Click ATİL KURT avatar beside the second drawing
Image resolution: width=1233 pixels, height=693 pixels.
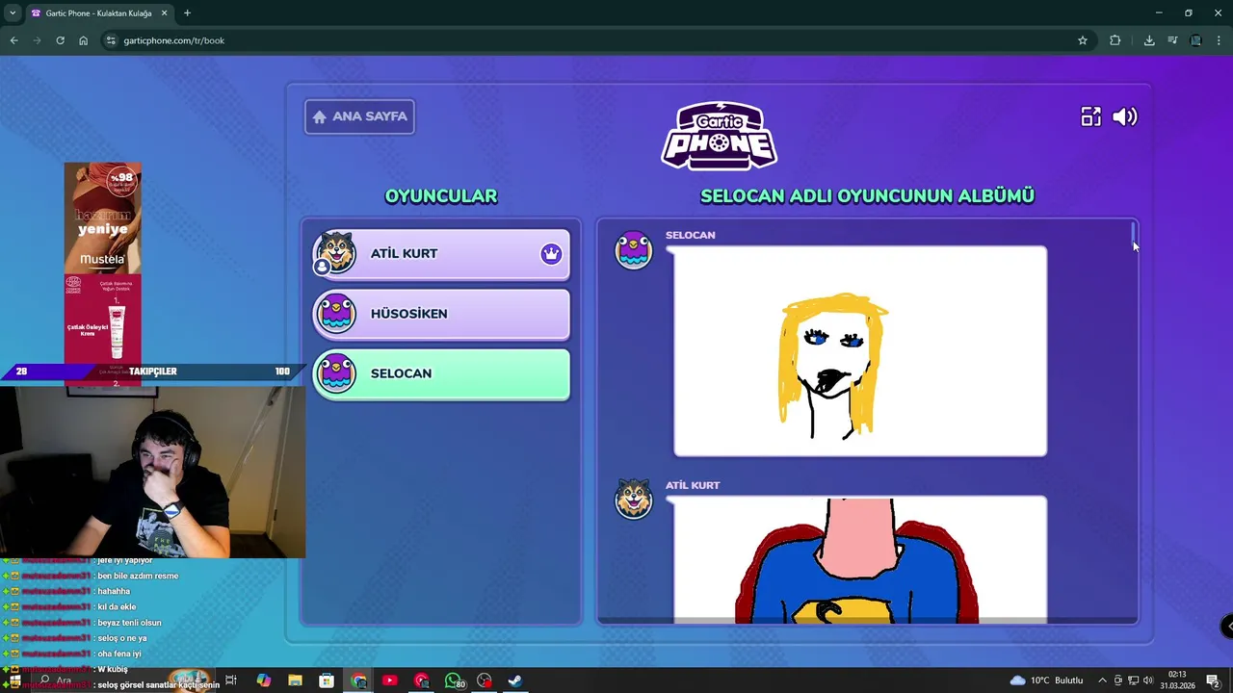pyautogui.click(x=634, y=500)
